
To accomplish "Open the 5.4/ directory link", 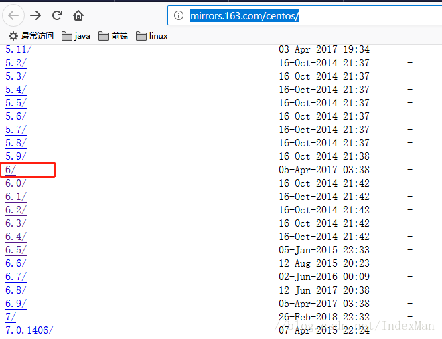I will (16, 90).
